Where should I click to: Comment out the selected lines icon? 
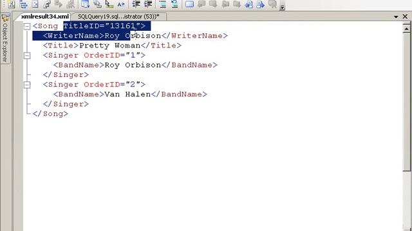pyautogui.click(x=163, y=4)
